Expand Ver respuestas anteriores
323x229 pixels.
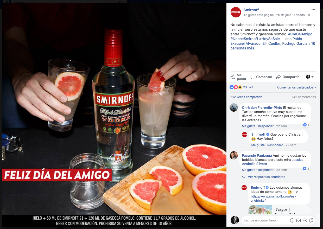click(x=266, y=177)
